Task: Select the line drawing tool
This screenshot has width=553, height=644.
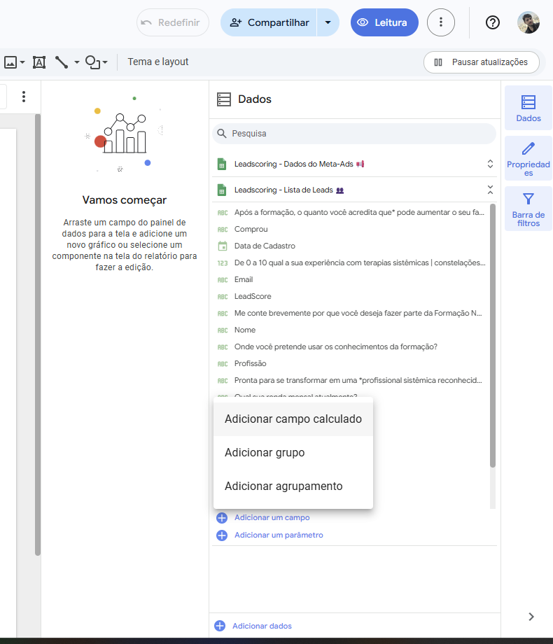Action: coord(62,62)
